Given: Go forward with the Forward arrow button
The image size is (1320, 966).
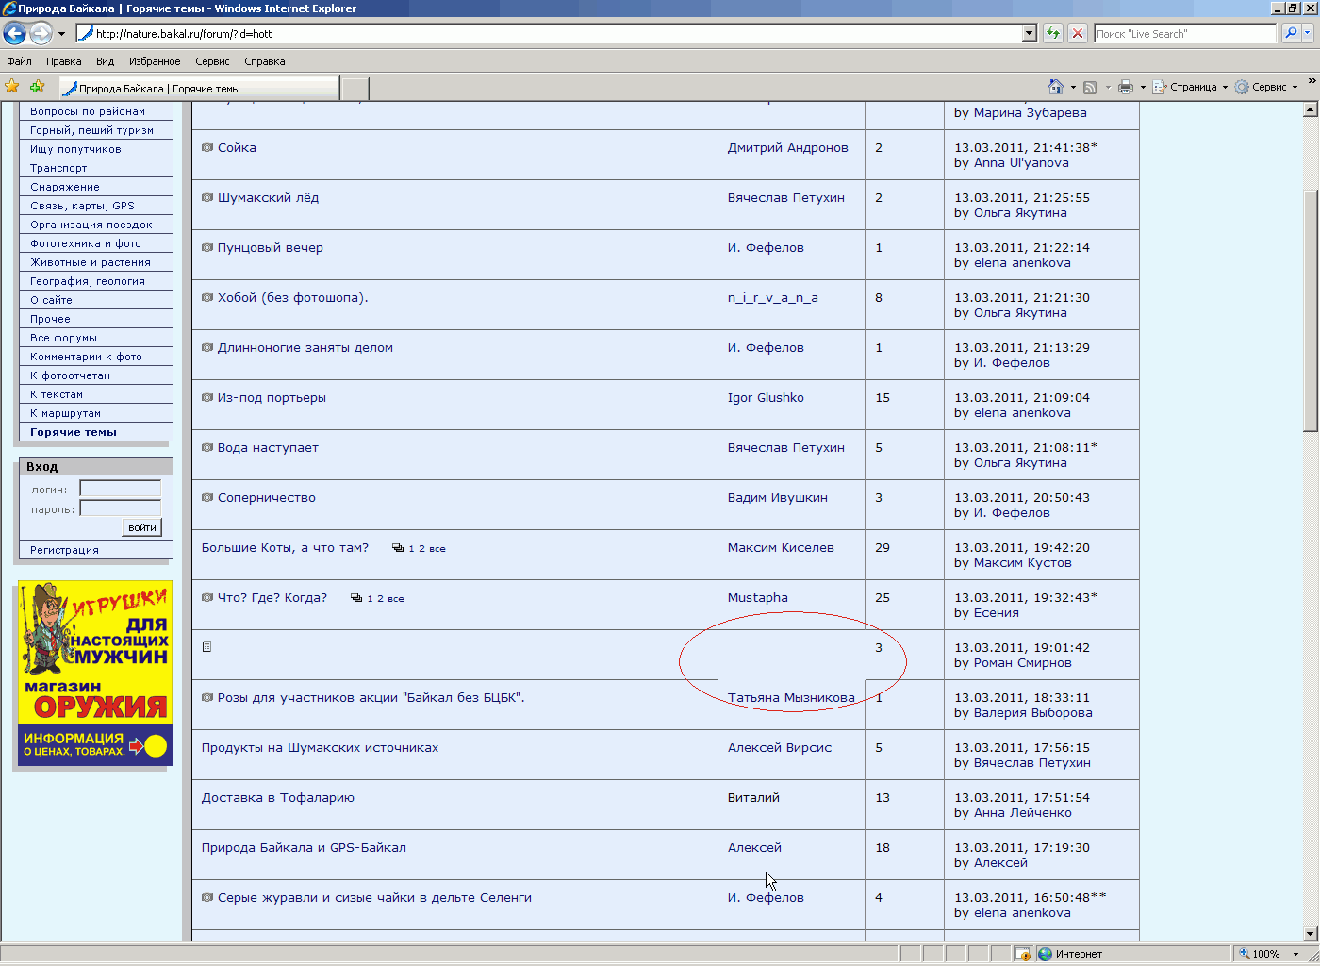Looking at the screenshot, I should click(41, 33).
